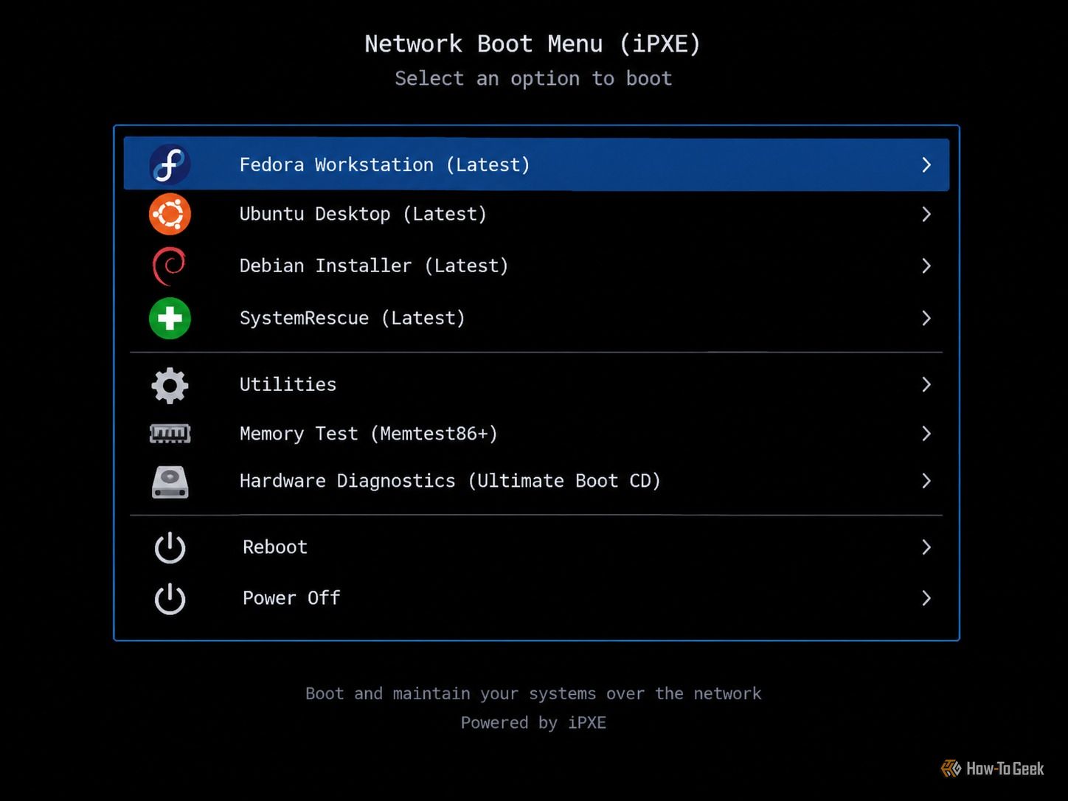The width and height of the screenshot is (1068, 801).
Task: Click the Memory Test RAM icon
Action: 170,434
